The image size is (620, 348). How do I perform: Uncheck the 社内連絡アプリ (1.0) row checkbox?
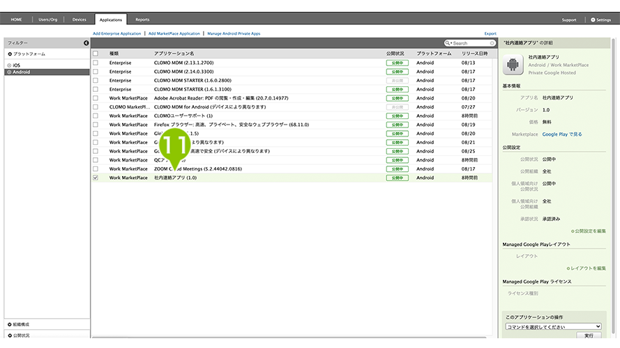point(96,177)
